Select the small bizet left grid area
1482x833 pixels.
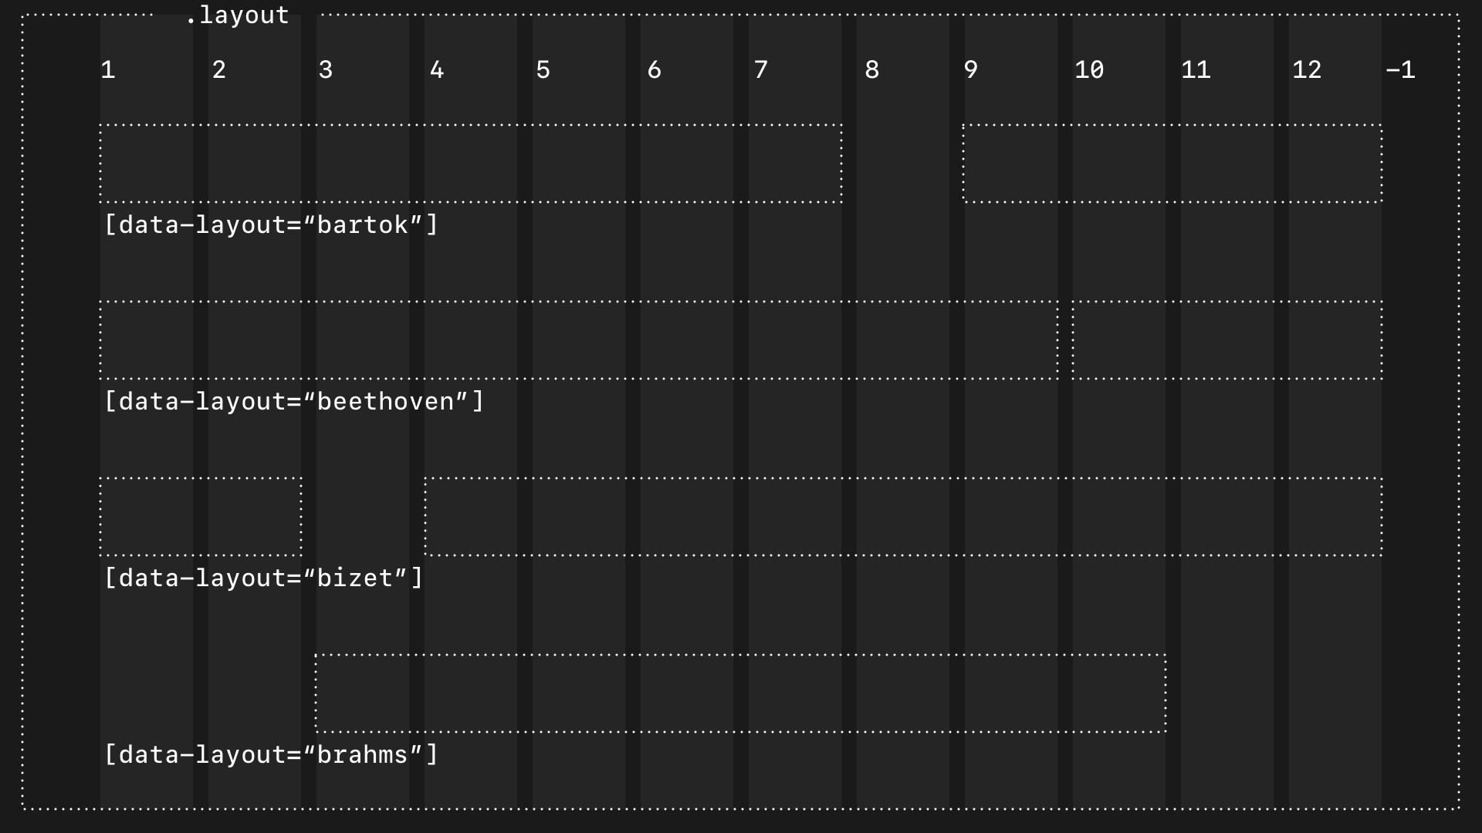click(200, 516)
